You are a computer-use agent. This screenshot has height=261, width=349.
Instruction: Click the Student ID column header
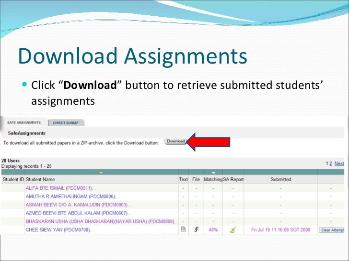pyautogui.click(x=13, y=179)
